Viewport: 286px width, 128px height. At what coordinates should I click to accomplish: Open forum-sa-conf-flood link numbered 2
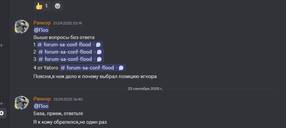[71, 52]
